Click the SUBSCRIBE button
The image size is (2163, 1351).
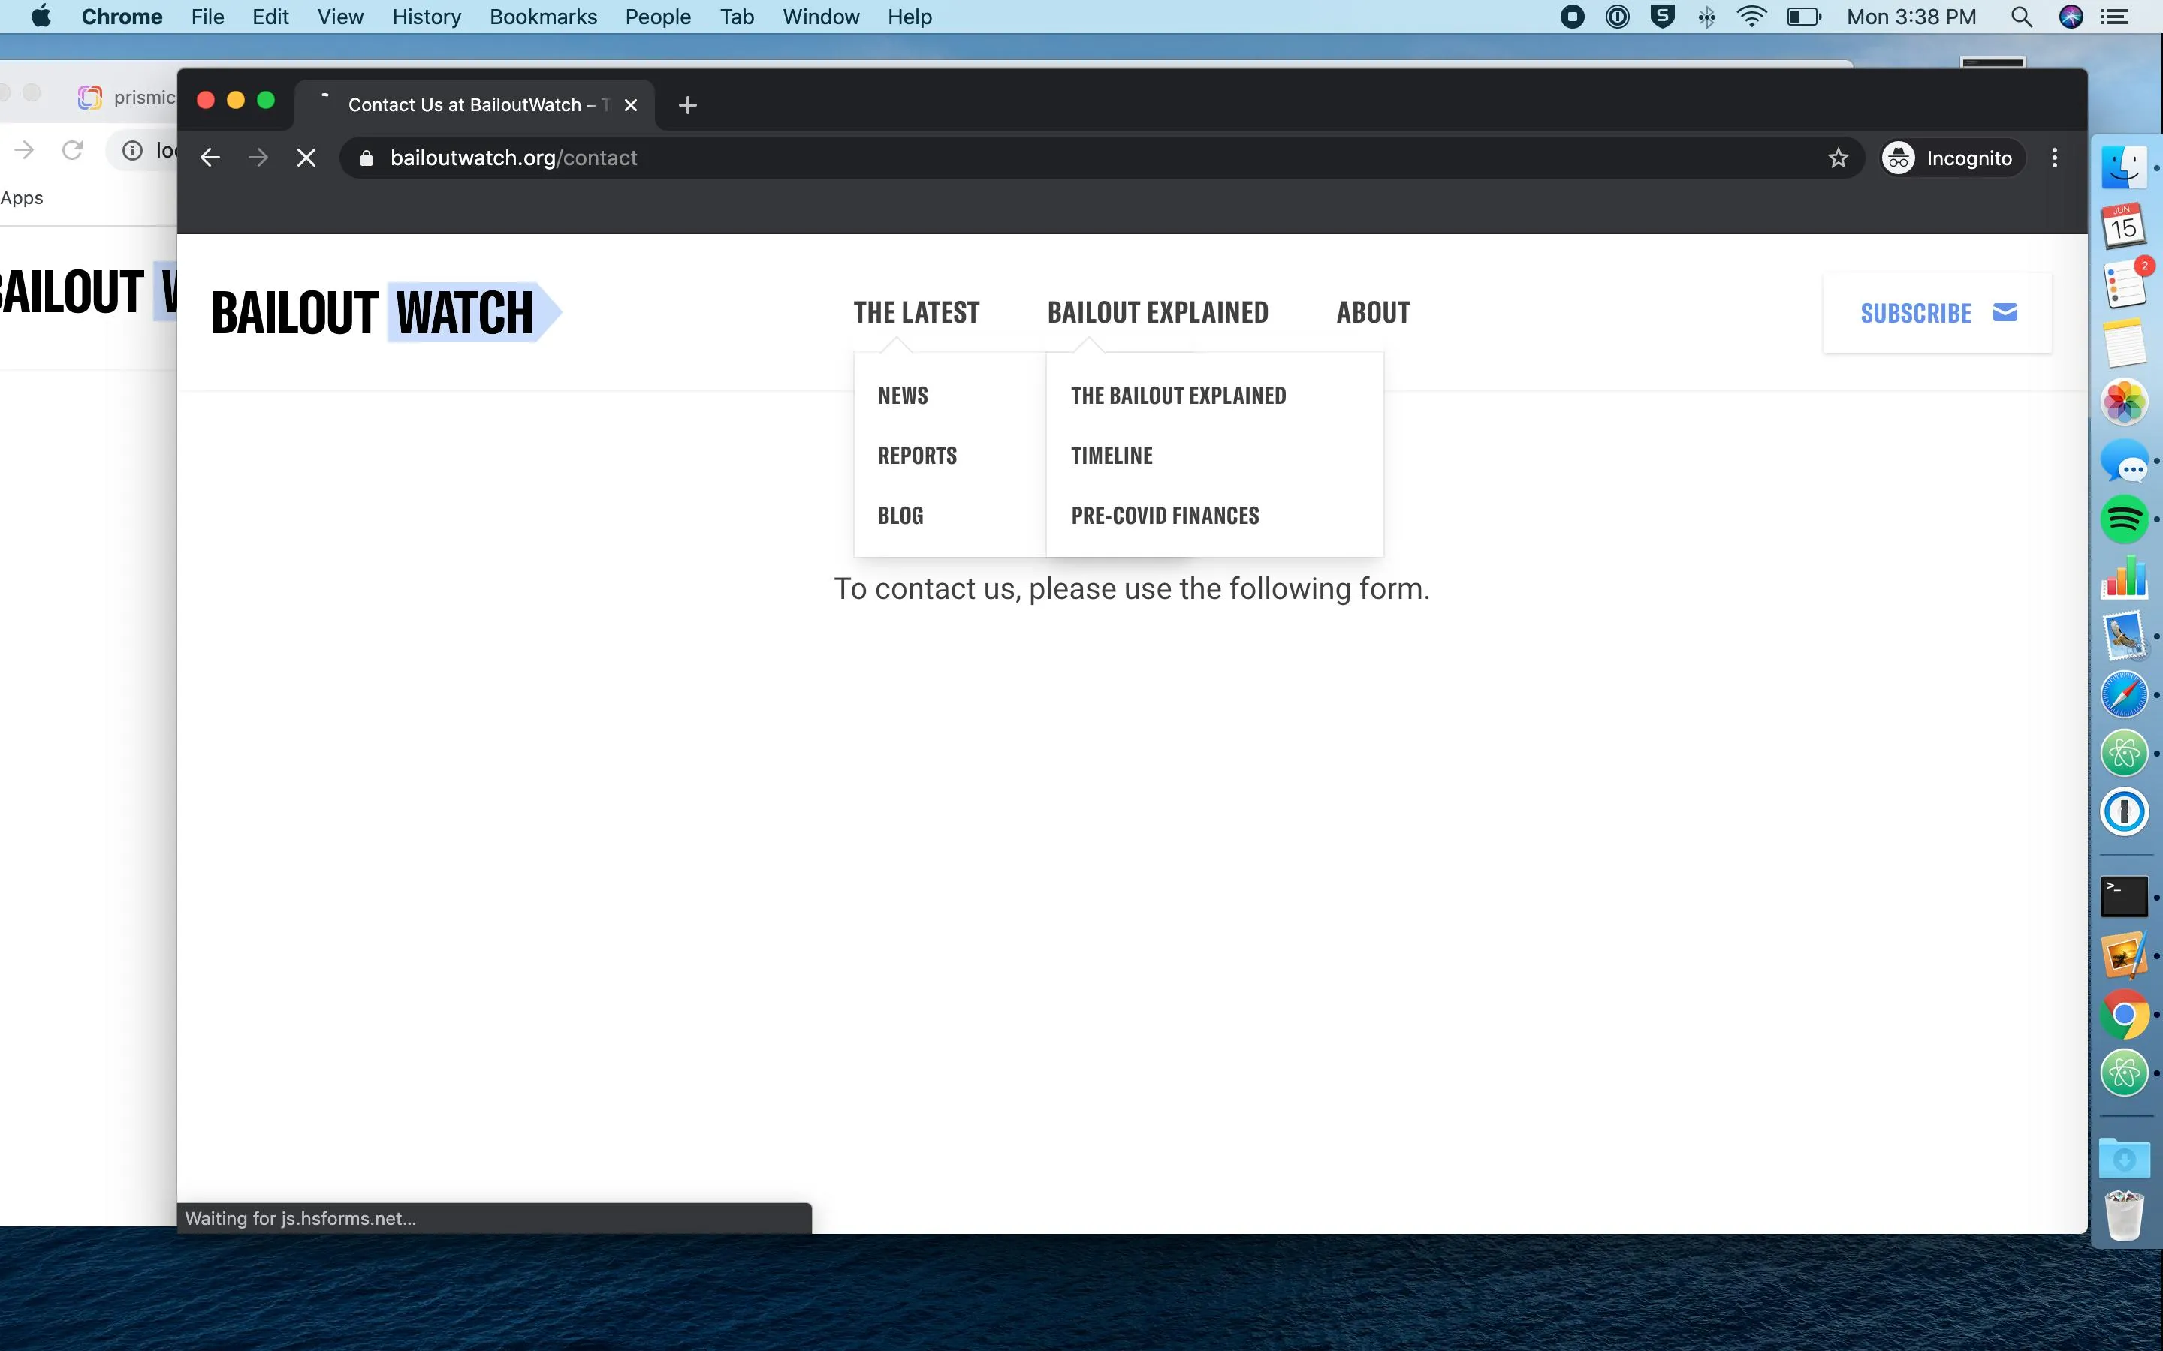(1937, 313)
